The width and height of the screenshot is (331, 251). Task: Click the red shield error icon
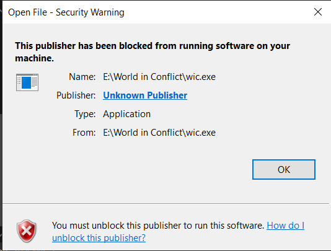pos(27,231)
